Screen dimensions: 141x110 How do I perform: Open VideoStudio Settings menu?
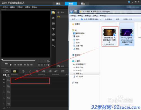tap(28, 7)
